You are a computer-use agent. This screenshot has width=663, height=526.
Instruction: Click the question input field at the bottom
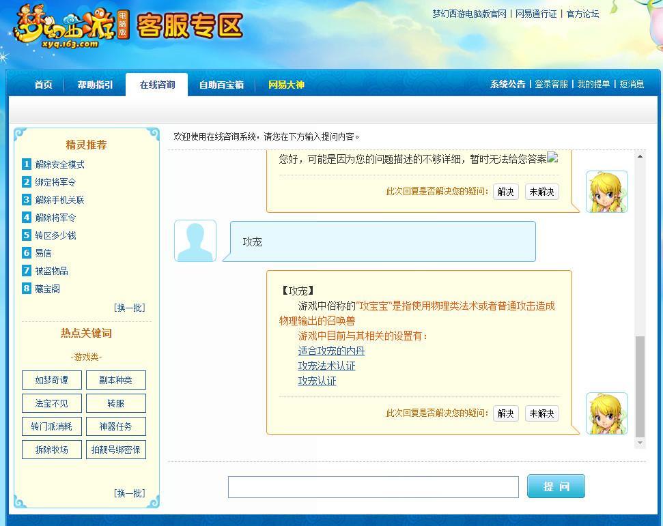coord(373,486)
